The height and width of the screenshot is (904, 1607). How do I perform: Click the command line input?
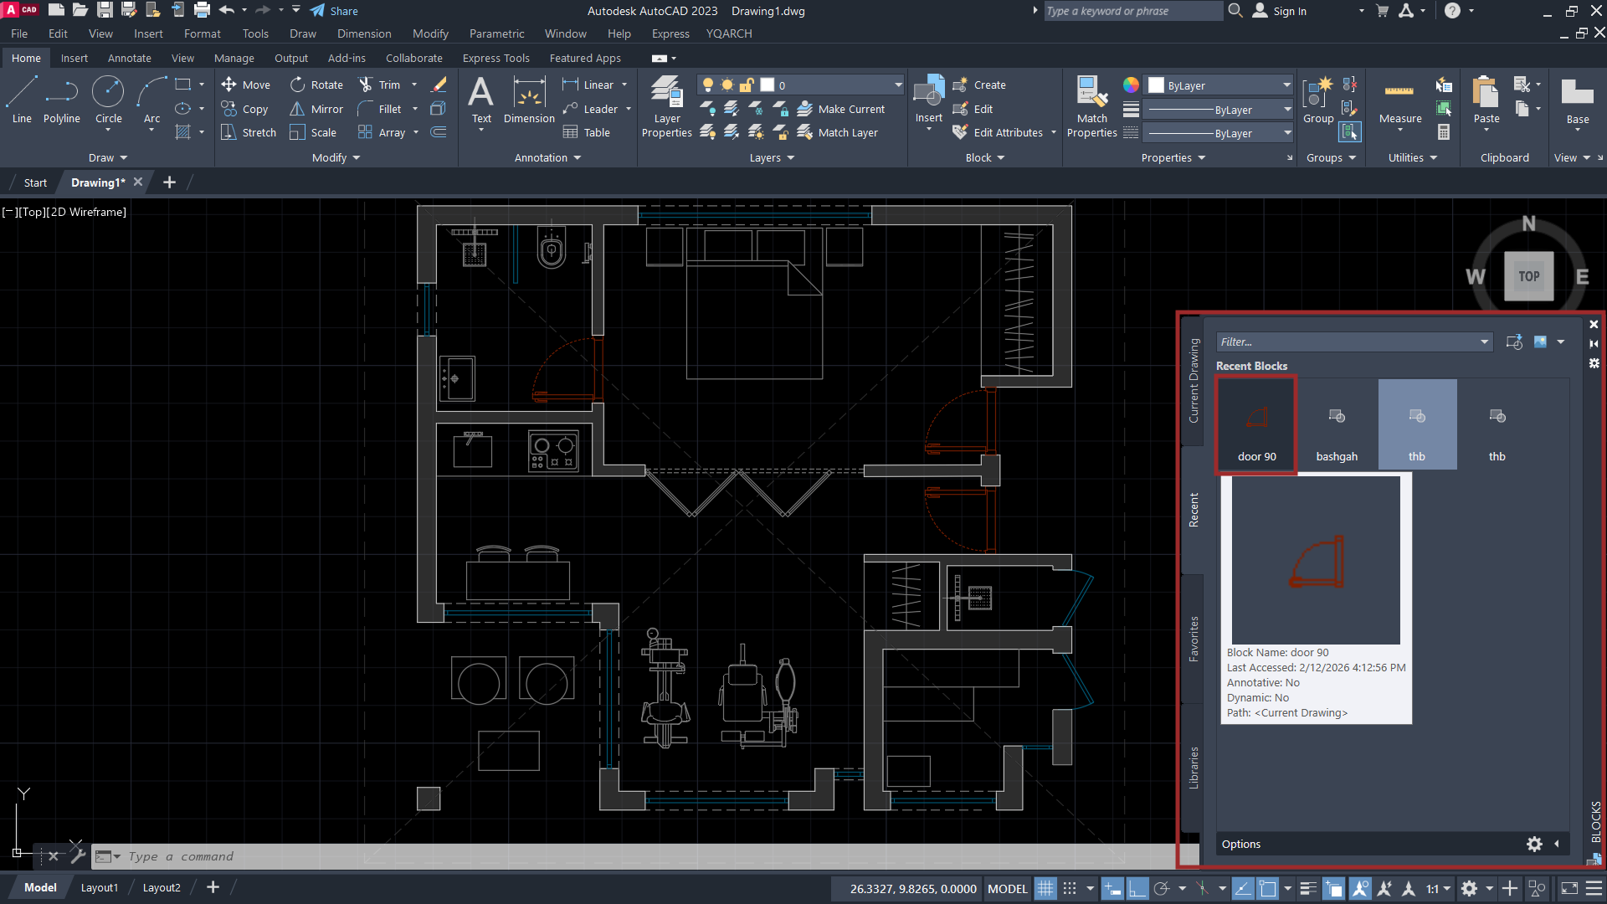644,856
